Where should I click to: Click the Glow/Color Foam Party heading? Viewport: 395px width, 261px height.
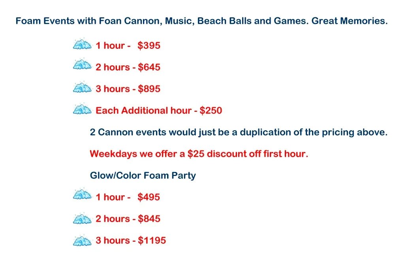pos(143,175)
